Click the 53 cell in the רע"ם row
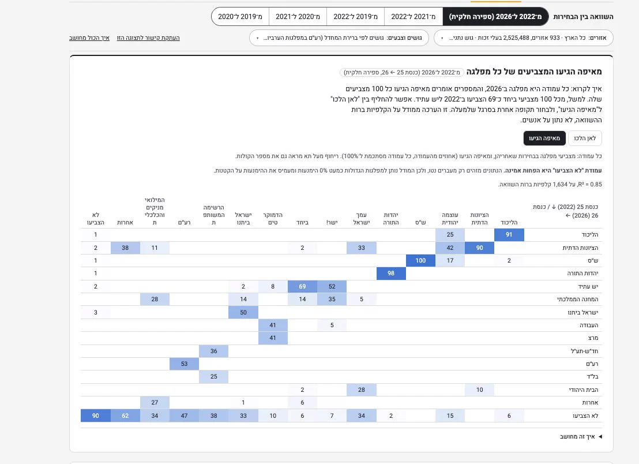 (x=184, y=364)
